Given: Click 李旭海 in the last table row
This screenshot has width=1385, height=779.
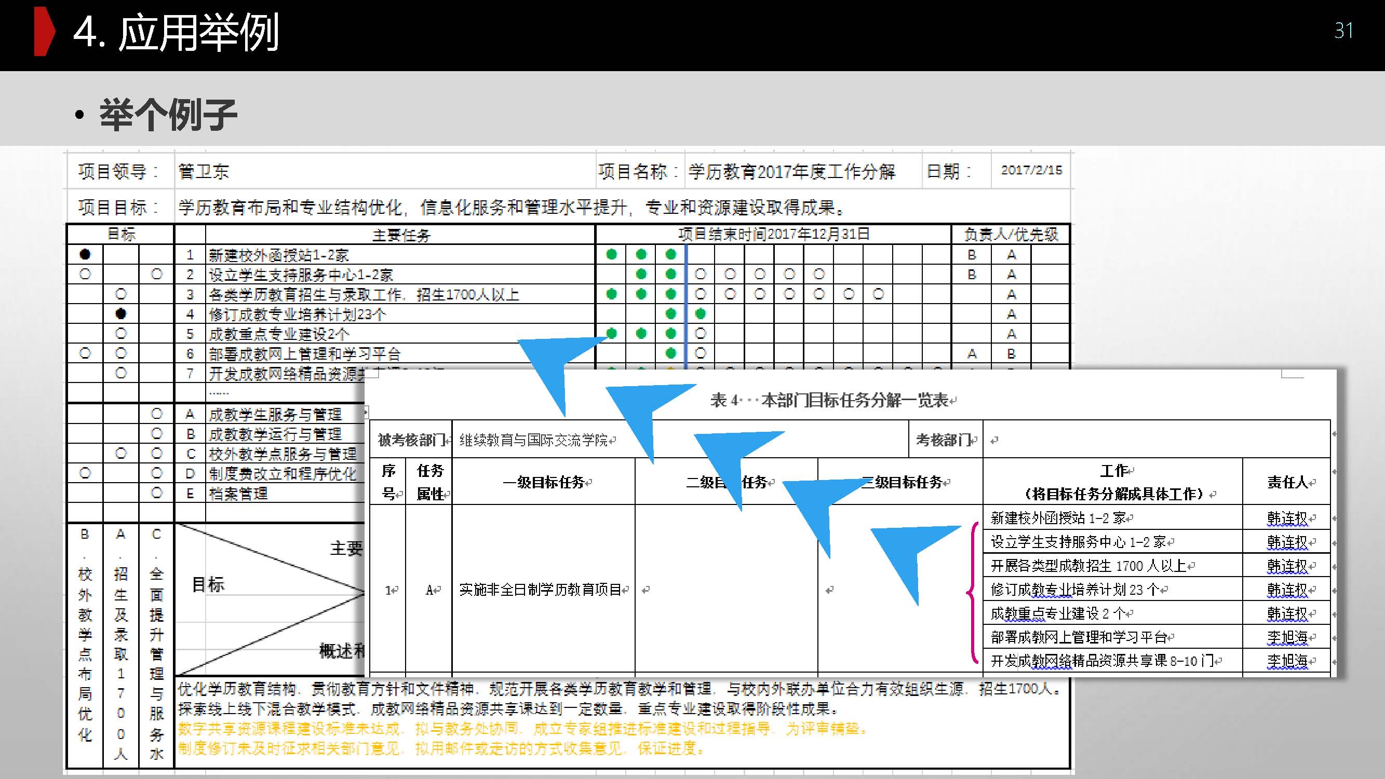Looking at the screenshot, I should (1287, 661).
